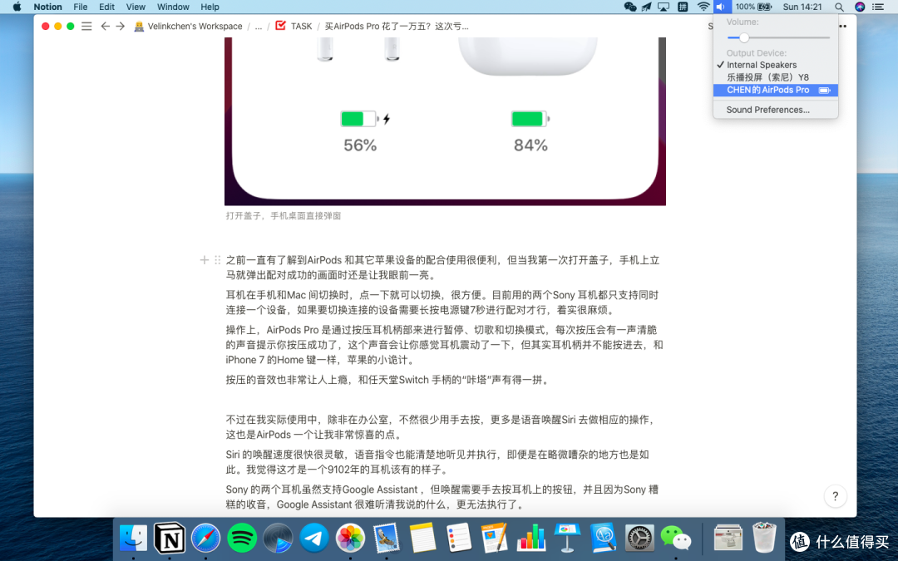Image resolution: width=898 pixels, height=561 pixels.
Task: Open the Wi-Fi menu bar icon
Action: click(x=703, y=7)
